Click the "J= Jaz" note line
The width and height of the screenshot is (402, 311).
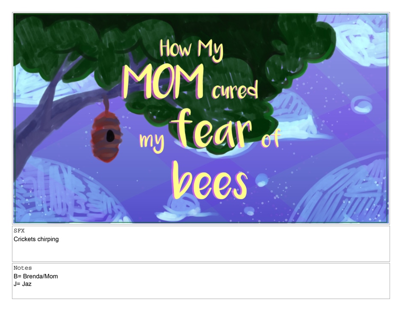click(23, 284)
